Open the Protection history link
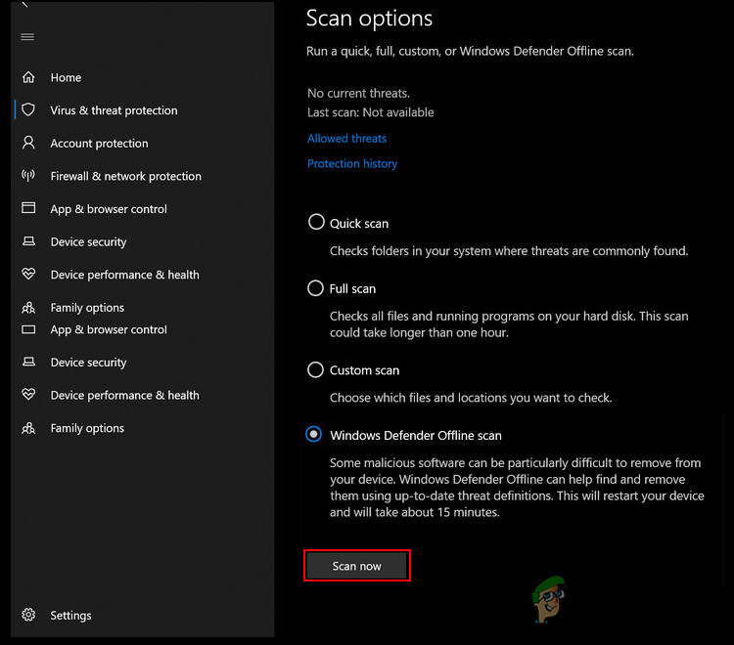This screenshot has width=734, height=645. click(352, 164)
